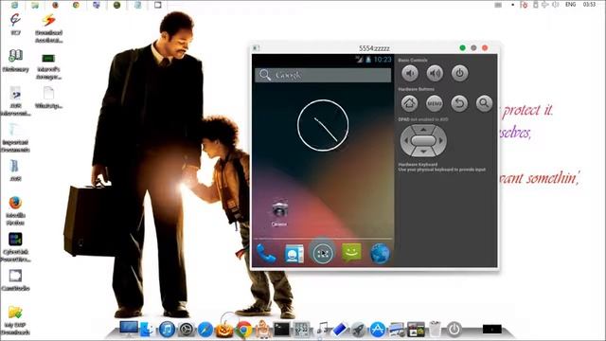Open the Download Accelerator desktop shortcut
The image size is (606, 341).
click(x=48, y=27)
